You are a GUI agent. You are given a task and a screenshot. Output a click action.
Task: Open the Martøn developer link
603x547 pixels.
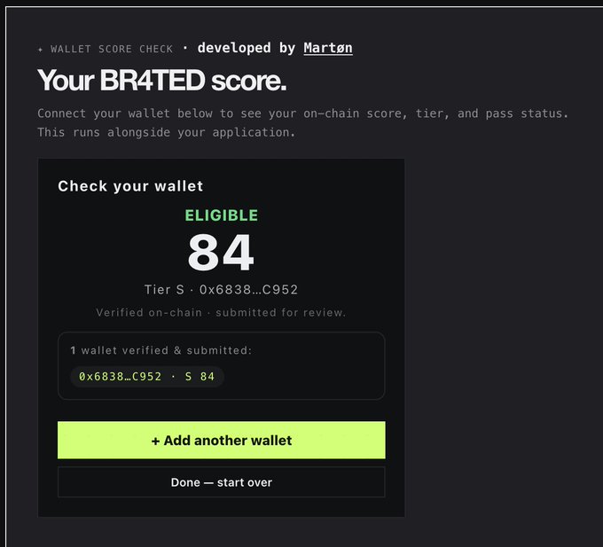[x=328, y=48]
